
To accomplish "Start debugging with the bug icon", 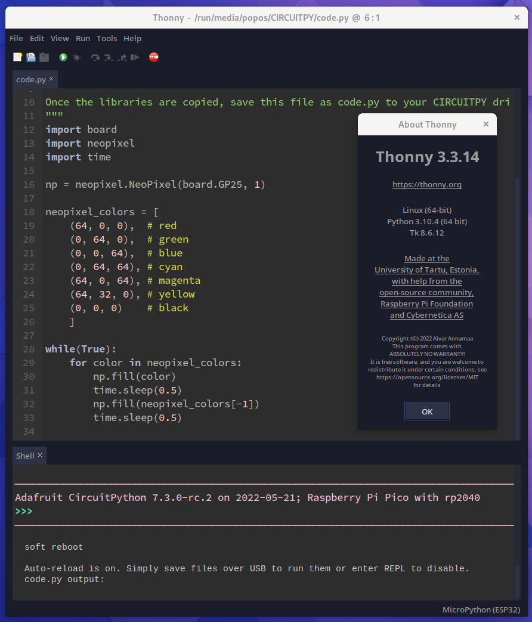I will pos(76,57).
